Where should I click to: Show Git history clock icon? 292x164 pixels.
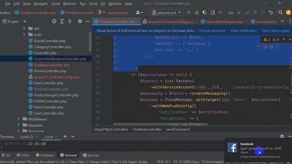(x=263, y=13)
